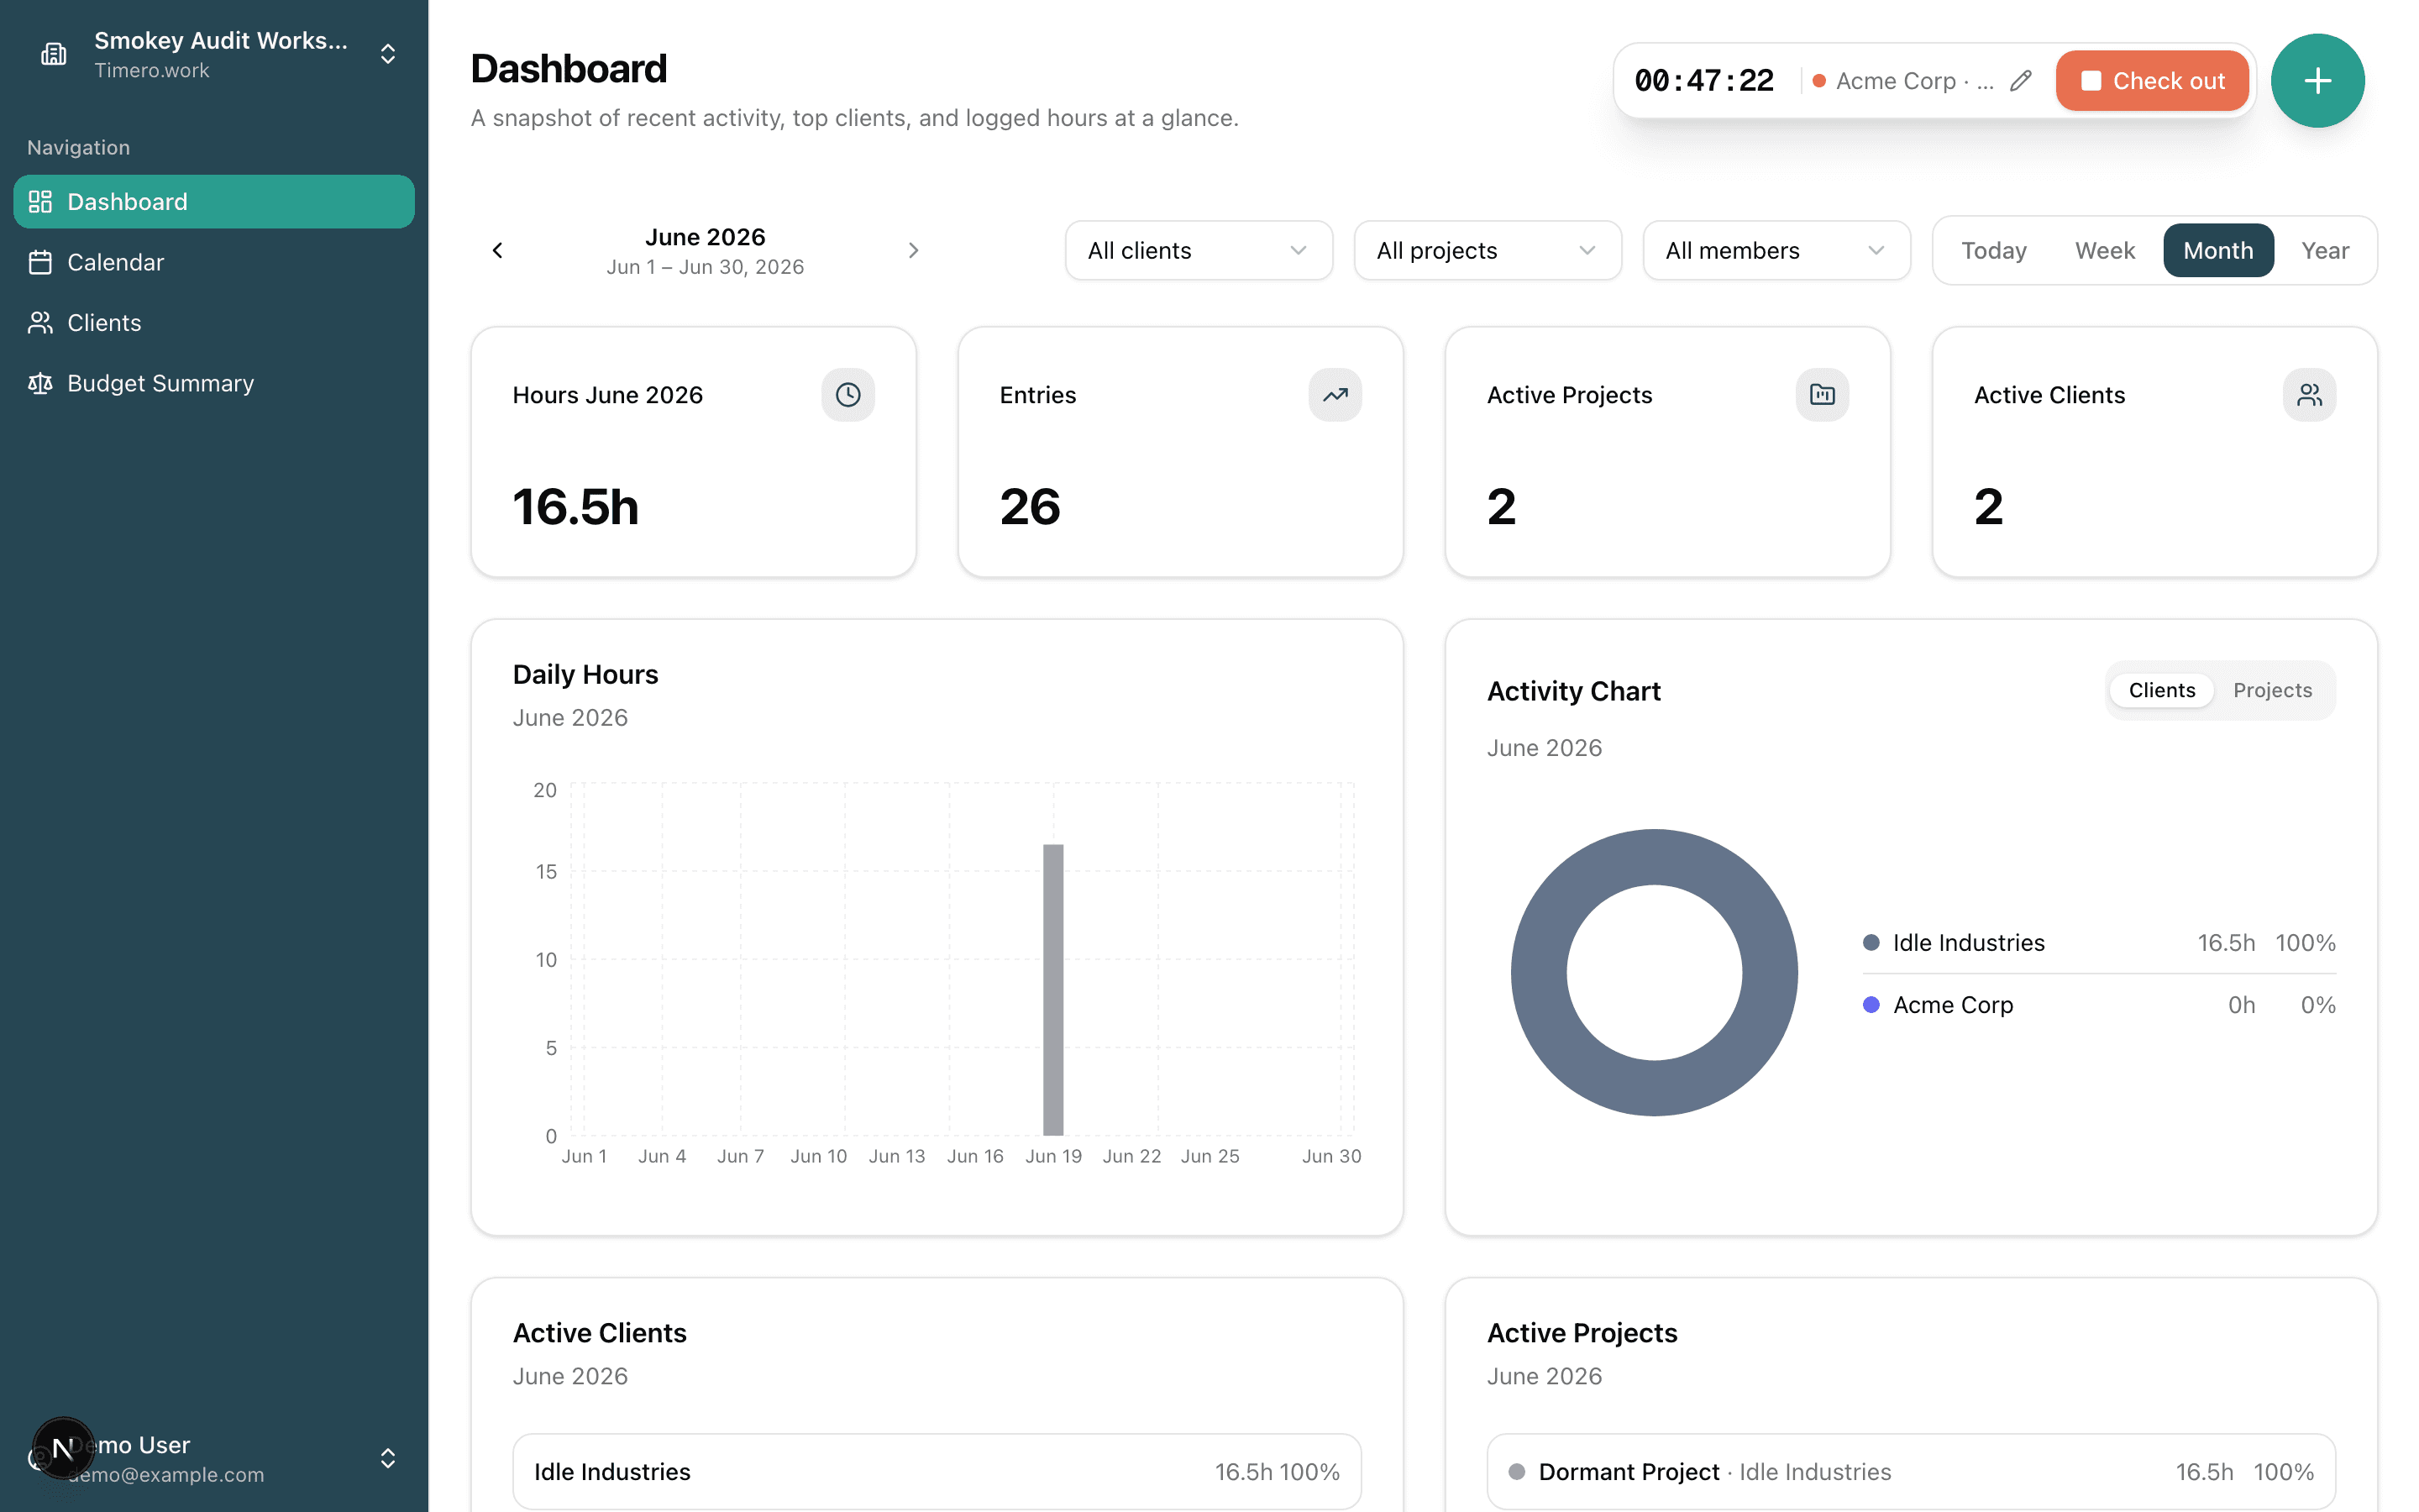Click the Budget Summary scales icon
Image resolution: width=2419 pixels, height=1512 pixels.
pos(40,384)
